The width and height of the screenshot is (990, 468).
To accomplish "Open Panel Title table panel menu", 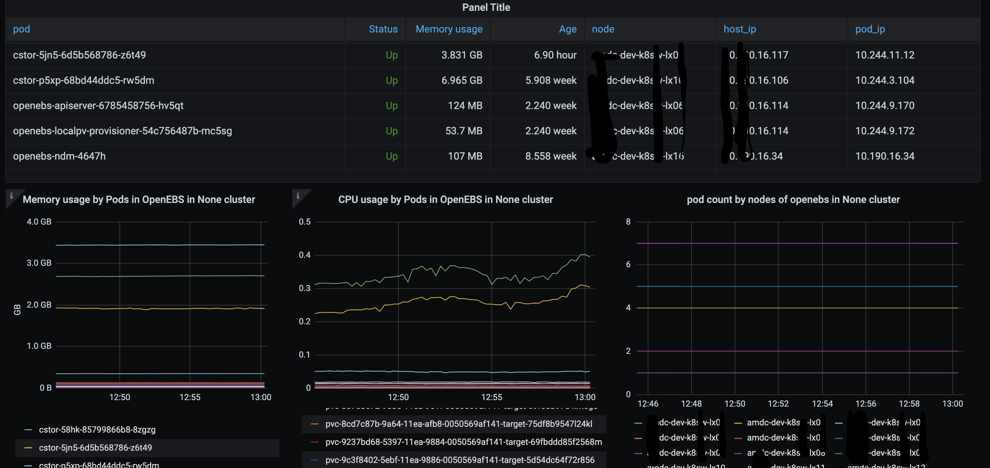I will click(486, 7).
